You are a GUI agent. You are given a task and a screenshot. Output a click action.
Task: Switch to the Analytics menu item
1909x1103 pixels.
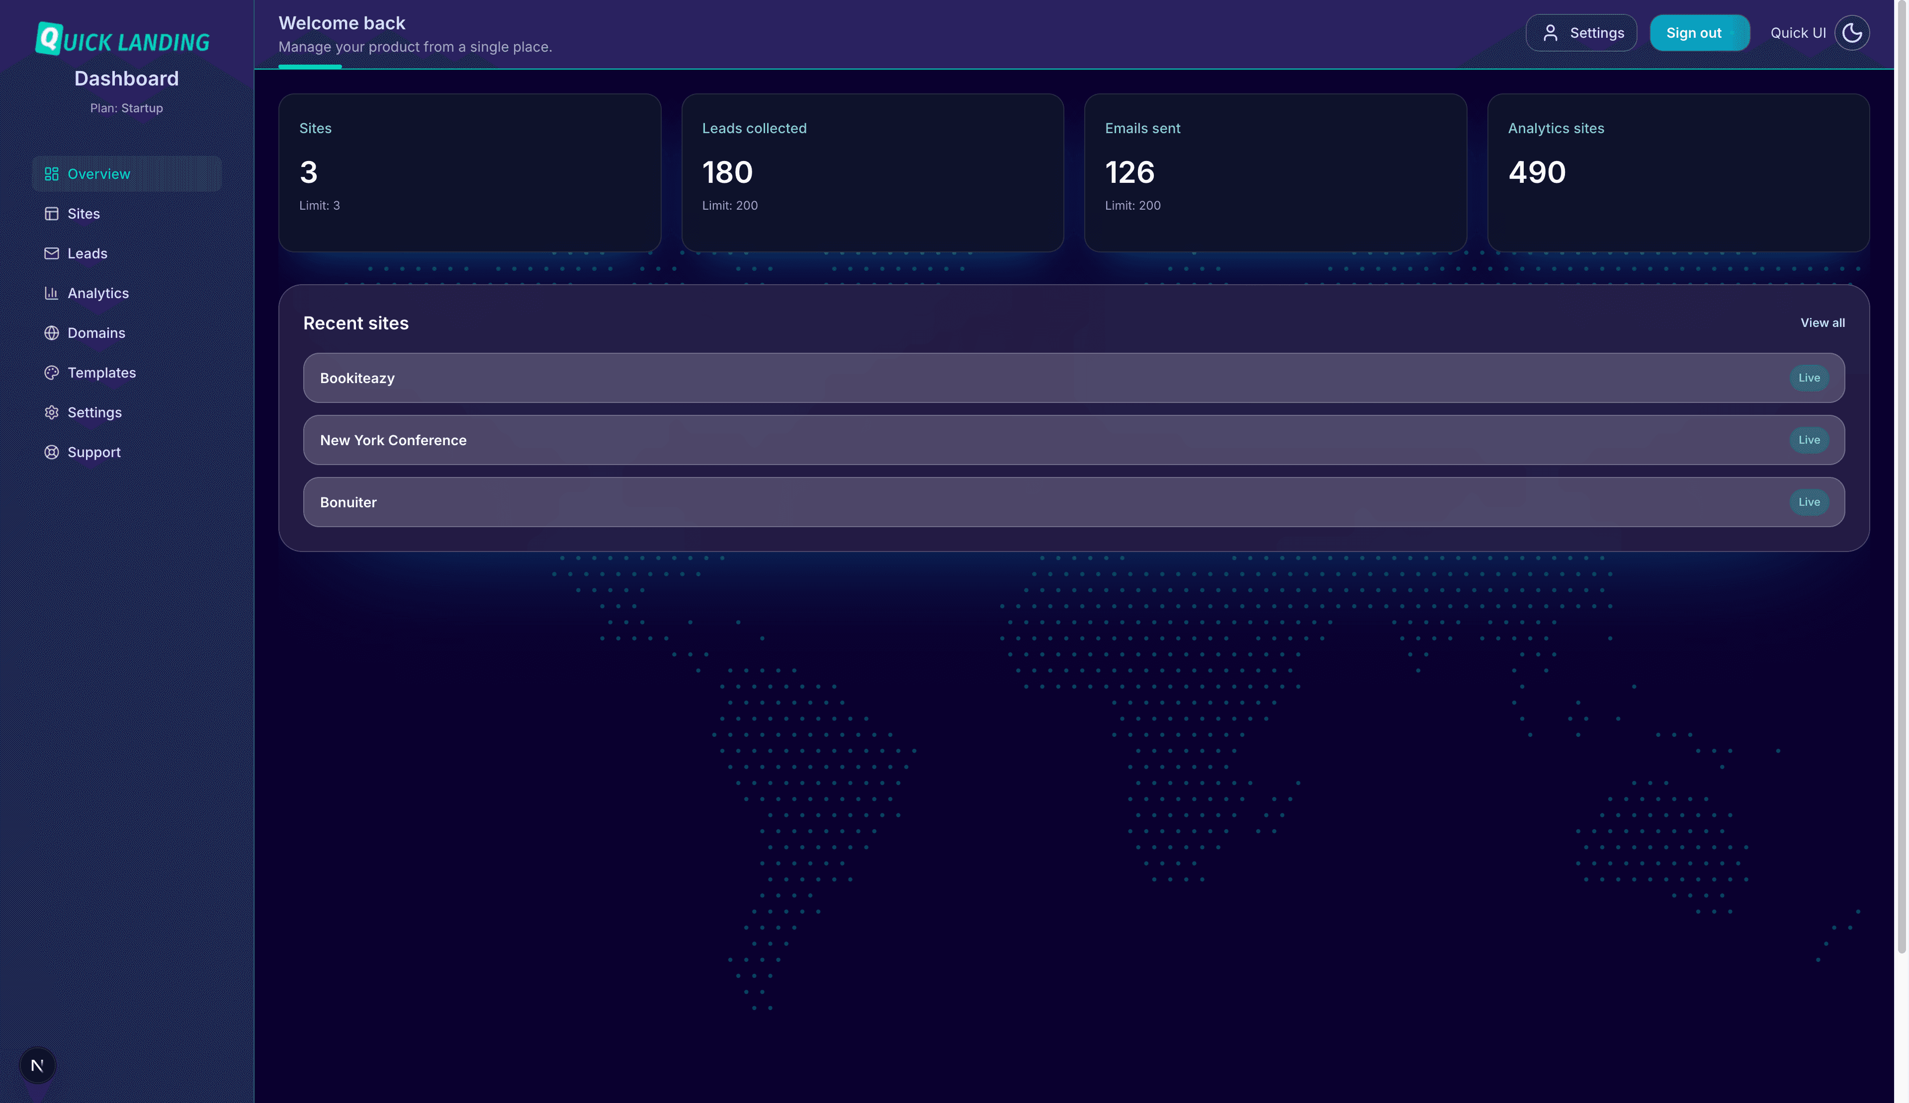pos(98,293)
